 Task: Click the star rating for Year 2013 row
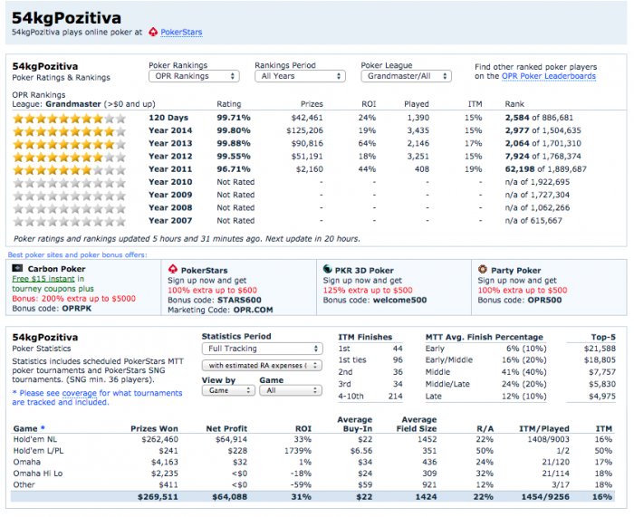point(70,144)
